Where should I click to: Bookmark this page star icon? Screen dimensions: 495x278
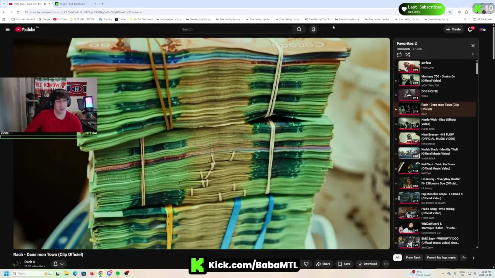pyautogui.click(x=449, y=12)
